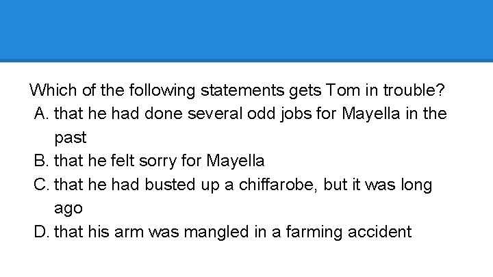The height and width of the screenshot is (277, 493).
Task: Click 'farming accident' in option D
Action: (x=349, y=232)
